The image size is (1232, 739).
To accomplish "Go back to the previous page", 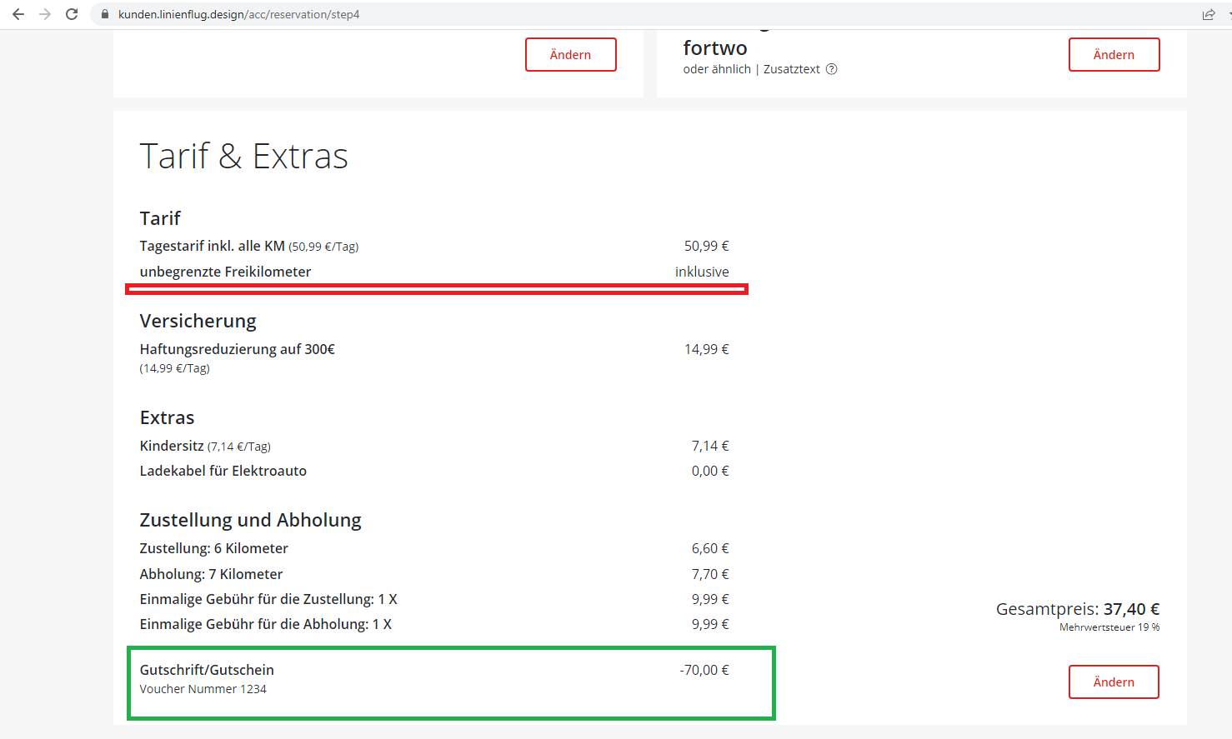I will coord(18,14).
